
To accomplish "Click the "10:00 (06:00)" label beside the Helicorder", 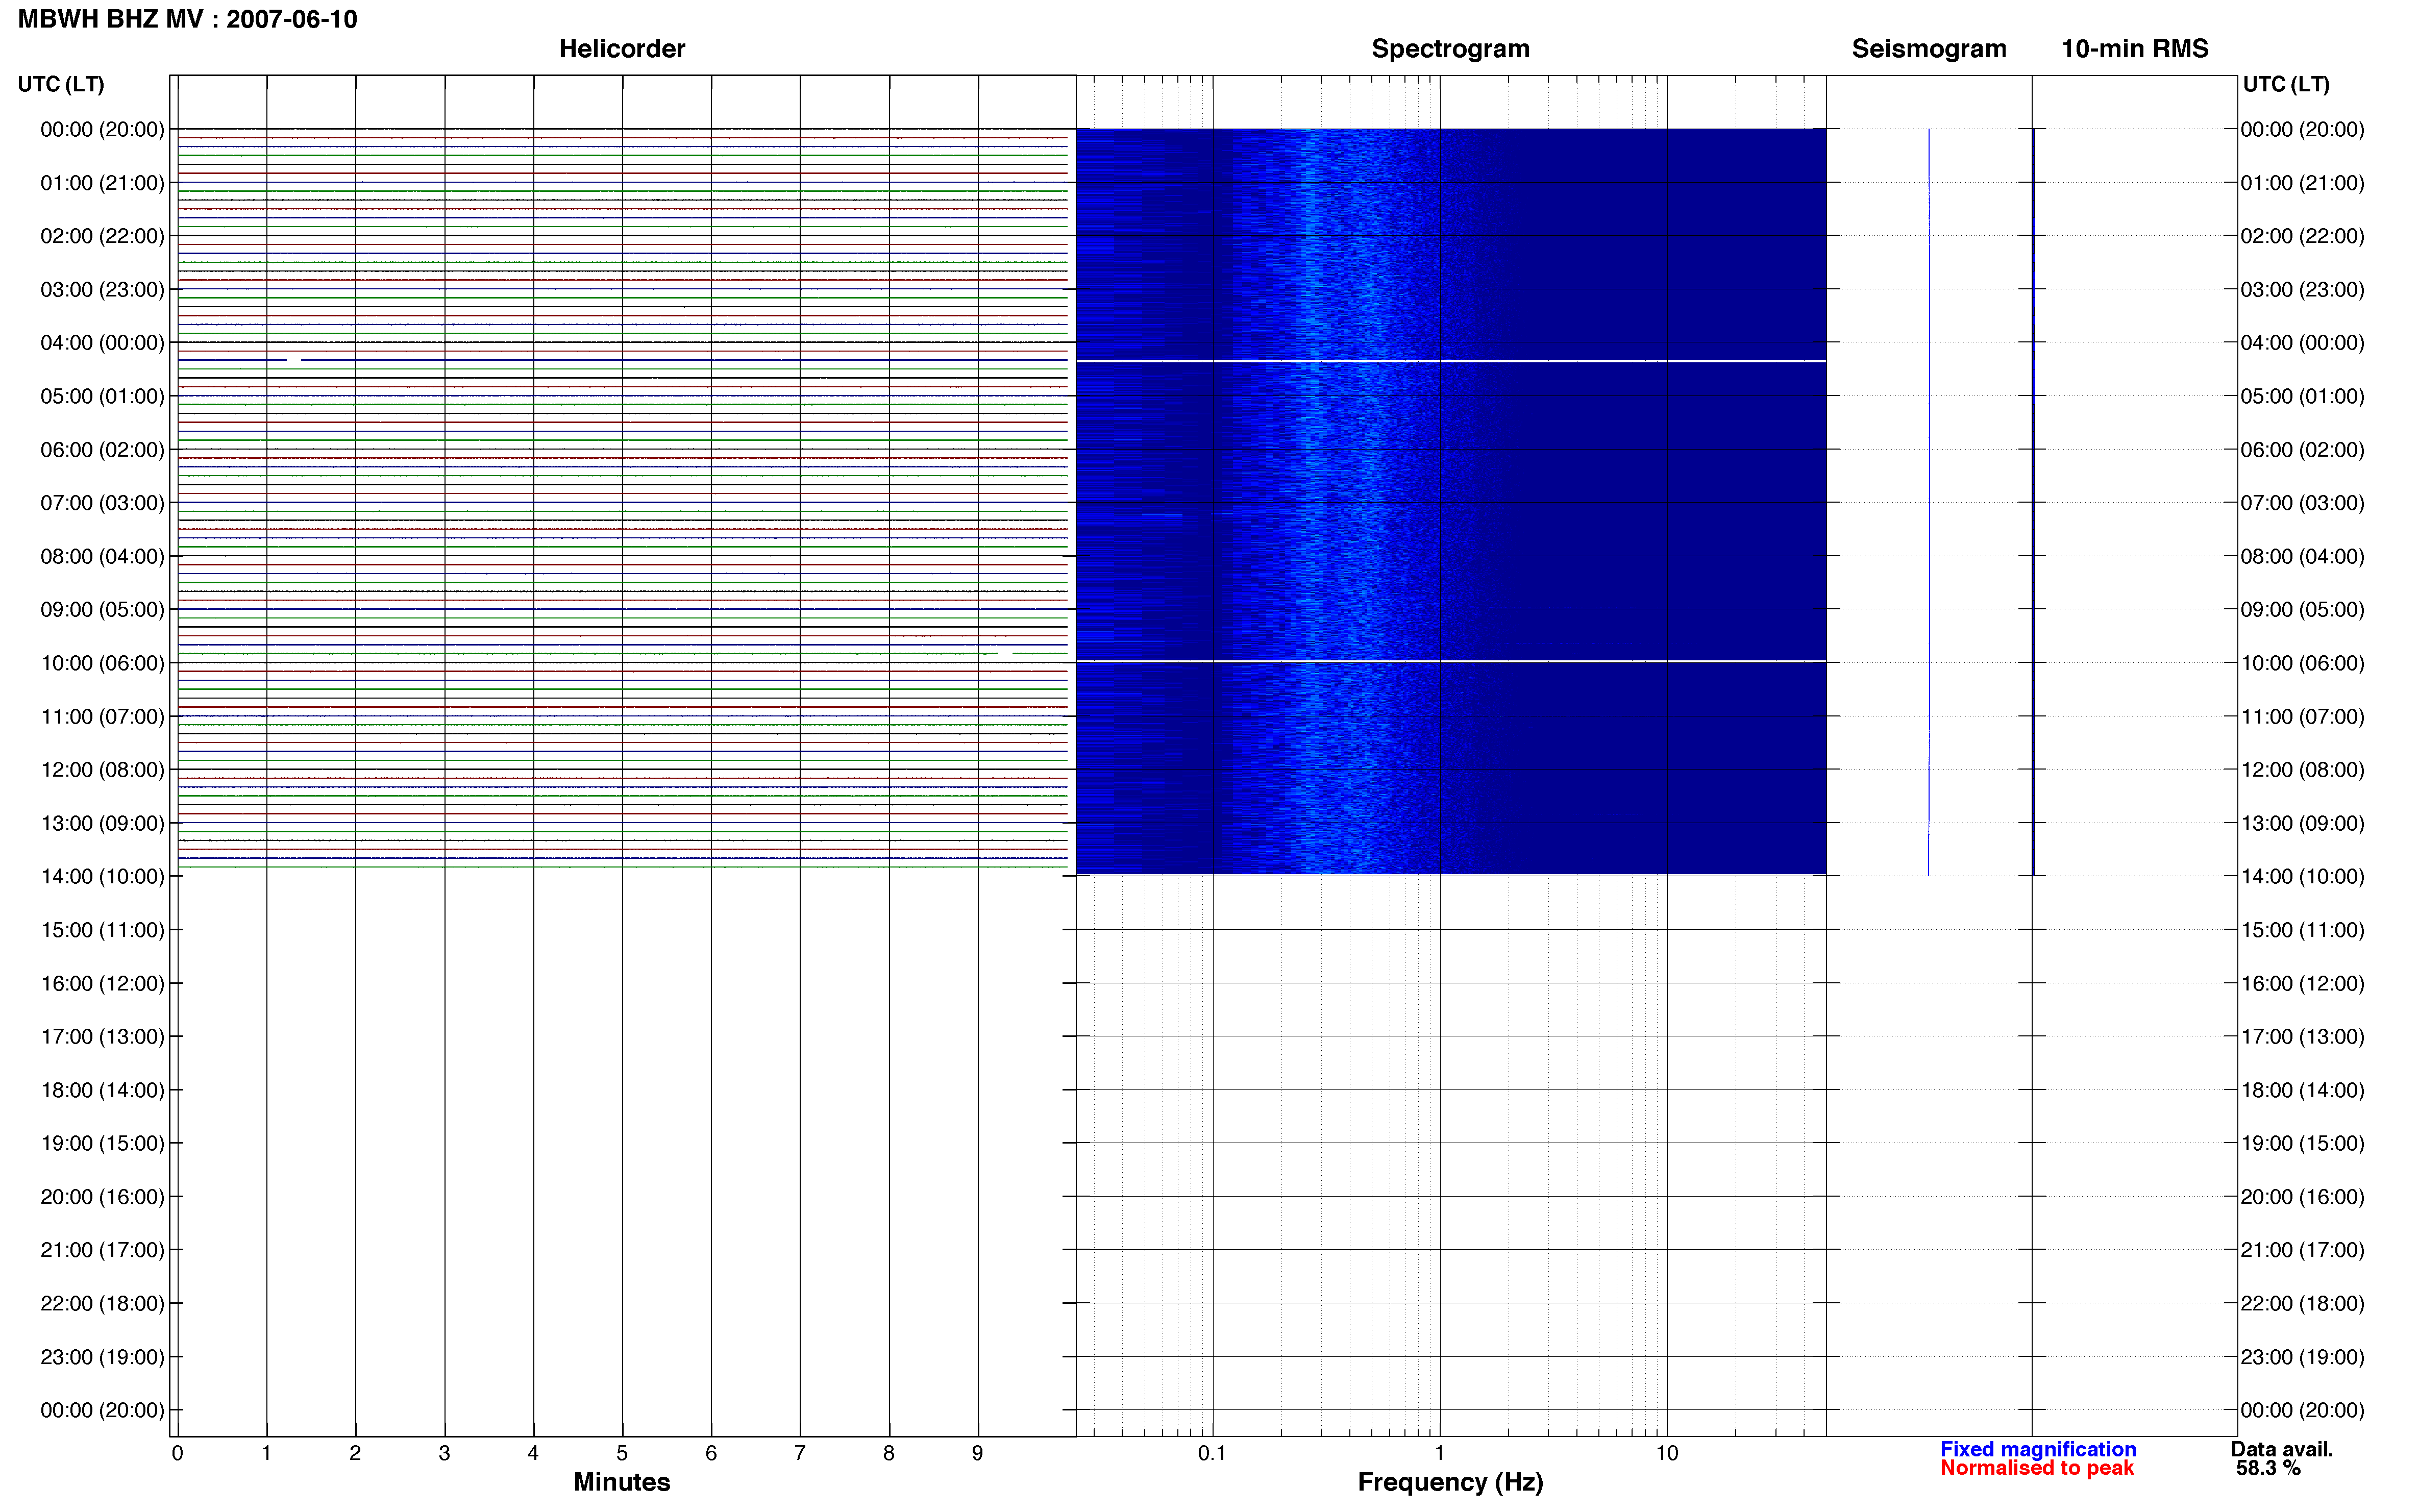I will click(102, 663).
